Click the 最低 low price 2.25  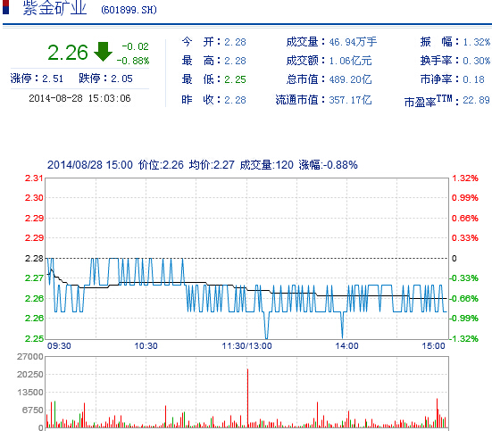point(235,79)
